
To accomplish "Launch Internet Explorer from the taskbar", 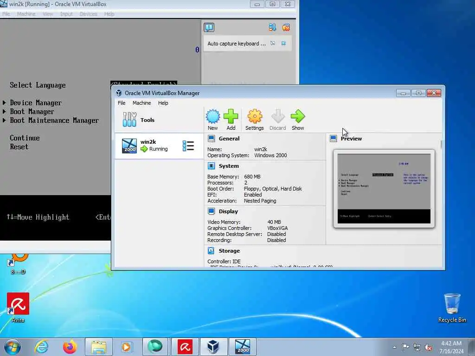I will [x=41, y=347].
